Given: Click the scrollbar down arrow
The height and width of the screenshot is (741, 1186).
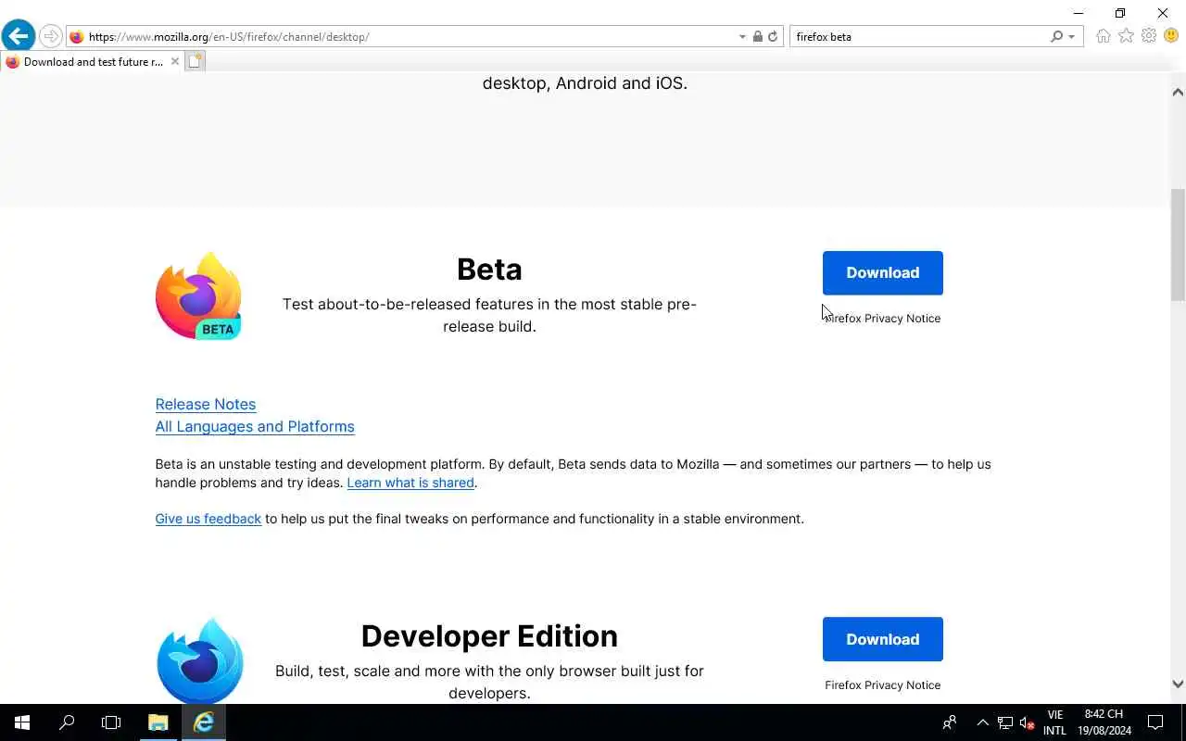Looking at the screenshot, I should click(1178, 684).
